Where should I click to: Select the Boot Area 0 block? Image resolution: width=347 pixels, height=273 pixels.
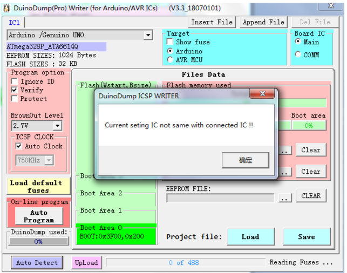pos(116,235)
